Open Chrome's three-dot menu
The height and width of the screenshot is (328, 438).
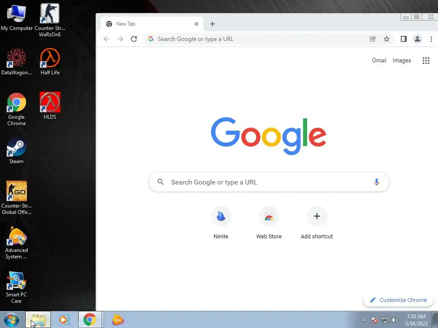click(431, 39)
